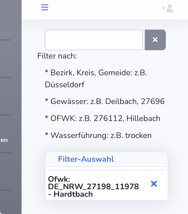
Task: Select hint 'Gewässer: z.B. Deilbach, 27696'
Action: 105,101
